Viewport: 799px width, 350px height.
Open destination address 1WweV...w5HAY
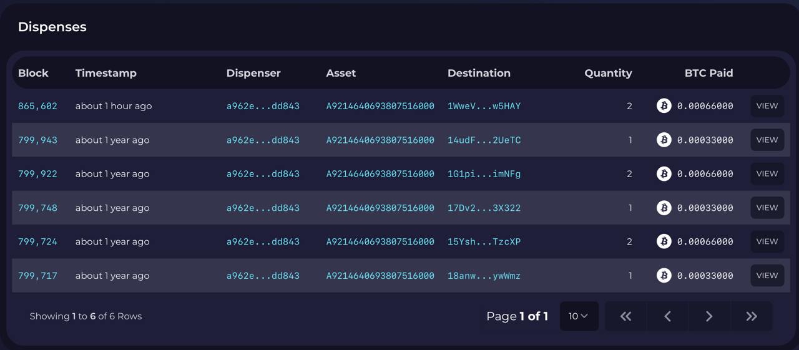click(x=484, y=106)
